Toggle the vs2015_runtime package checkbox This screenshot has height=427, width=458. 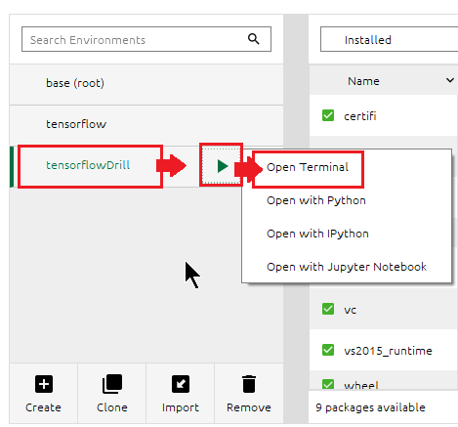[x=328, y=350]
